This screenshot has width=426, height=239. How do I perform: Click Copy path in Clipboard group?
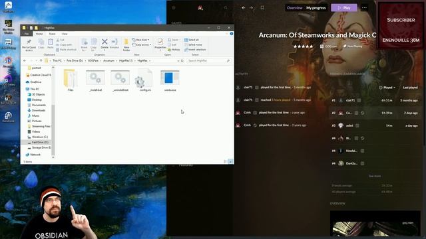click(x=65, y=44)
